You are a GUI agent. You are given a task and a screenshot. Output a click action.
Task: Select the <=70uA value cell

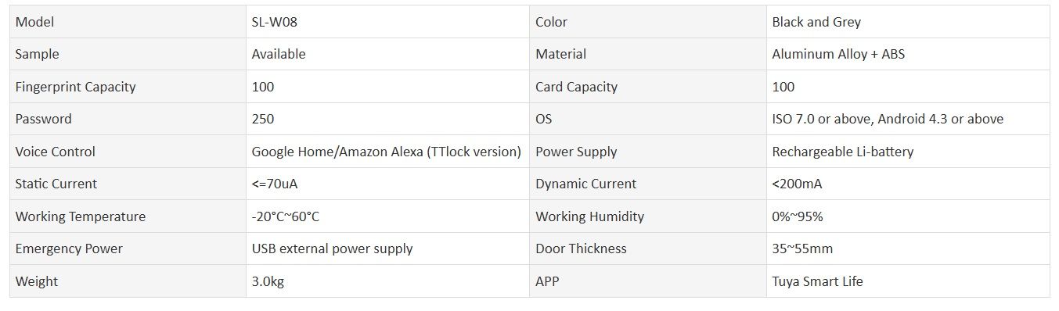coord(387,184)
